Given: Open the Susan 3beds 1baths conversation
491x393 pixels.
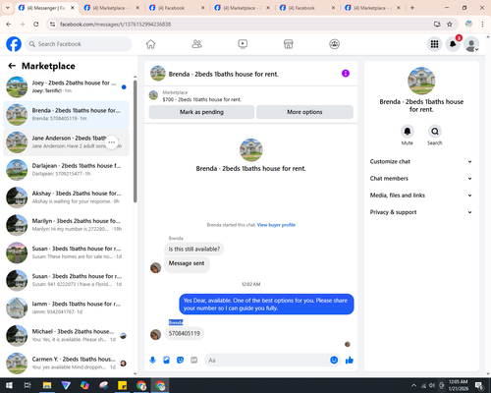Looking at the screenshot, I should [x=66, y=253].
